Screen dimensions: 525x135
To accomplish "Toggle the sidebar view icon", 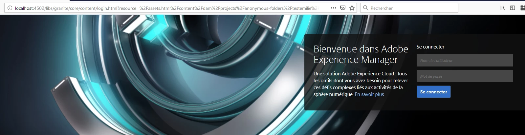I will [x=513, y=8].
